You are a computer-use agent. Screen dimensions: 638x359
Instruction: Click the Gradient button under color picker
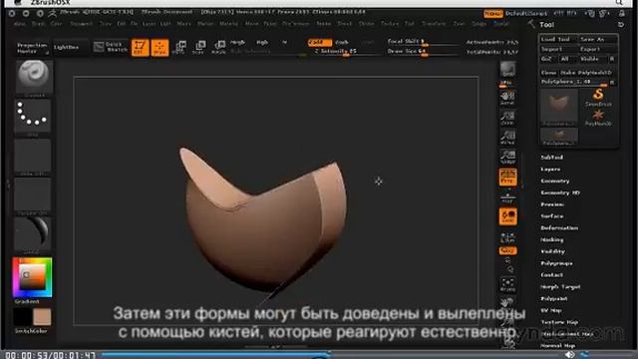click(x=27, y=301)
